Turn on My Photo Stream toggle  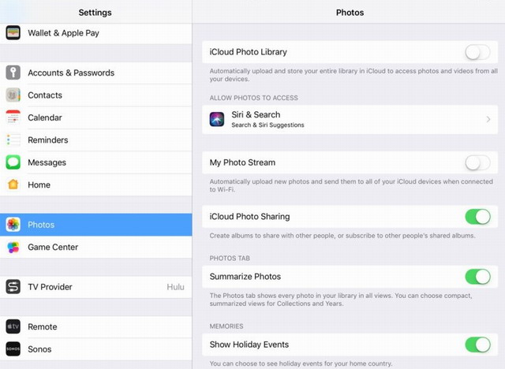(477, 162)
